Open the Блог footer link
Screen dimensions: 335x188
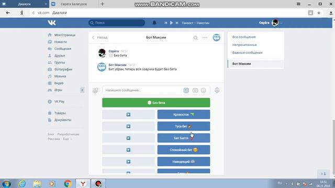pos(51,134)
